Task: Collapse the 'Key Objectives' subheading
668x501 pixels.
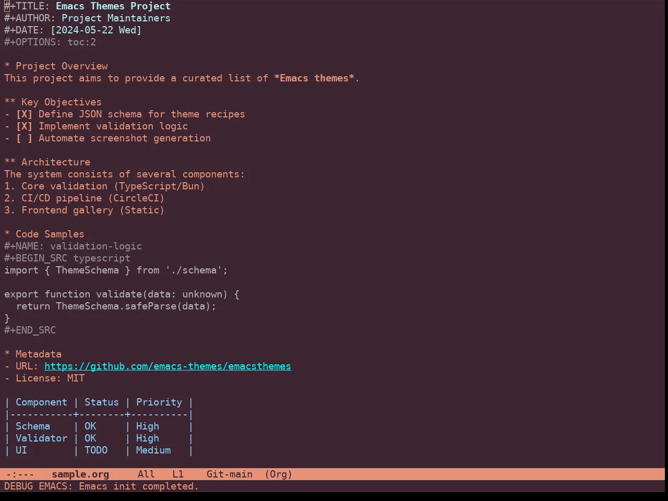Action: (53, 102)
